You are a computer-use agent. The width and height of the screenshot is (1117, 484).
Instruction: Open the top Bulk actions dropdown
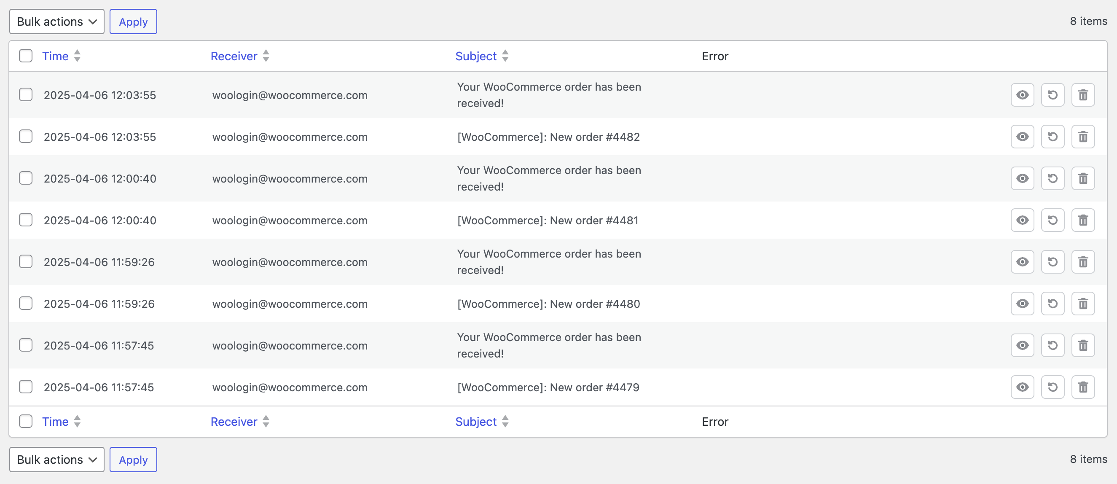tap(56, 22)
